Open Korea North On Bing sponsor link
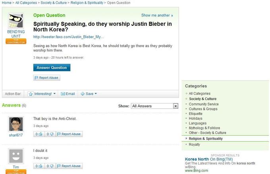Image resolution: width=270 pixels, height=174 pixels. [x=209, y=159]
